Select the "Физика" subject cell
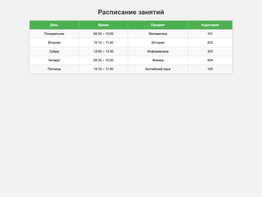Image resolution: width=262 pixels, height=197 pixels. pos(158,60)
